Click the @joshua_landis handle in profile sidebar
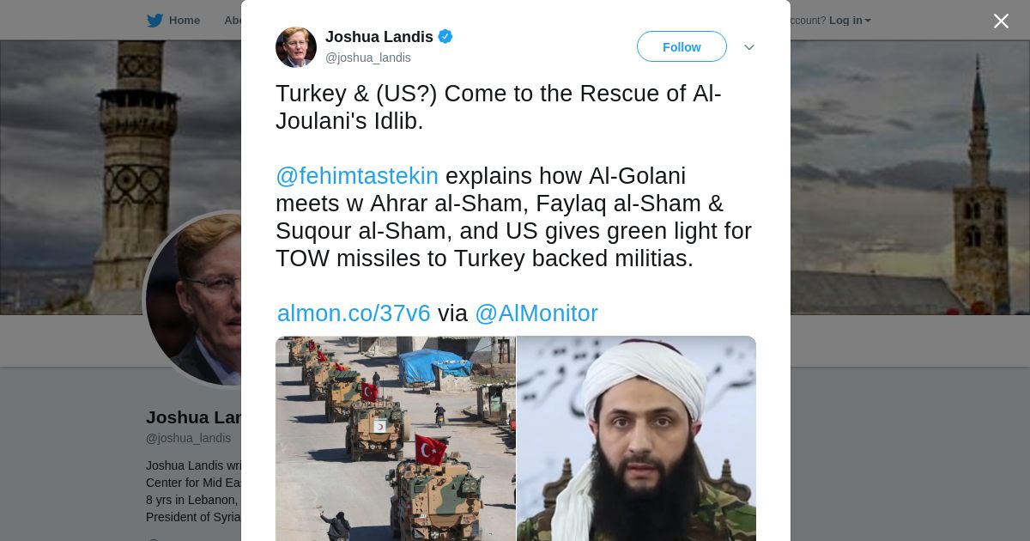This screenshot has height=541, width=1030. (188, 438)
